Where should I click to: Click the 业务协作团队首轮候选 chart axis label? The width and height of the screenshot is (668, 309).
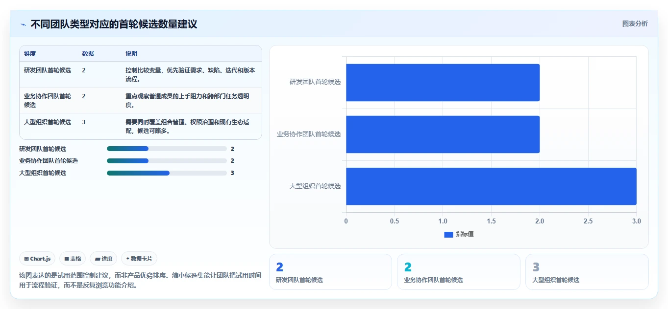308,134
